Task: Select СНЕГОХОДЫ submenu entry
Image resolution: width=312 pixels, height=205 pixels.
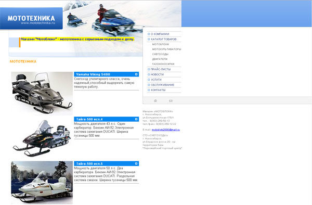Action: click(160, 54)
